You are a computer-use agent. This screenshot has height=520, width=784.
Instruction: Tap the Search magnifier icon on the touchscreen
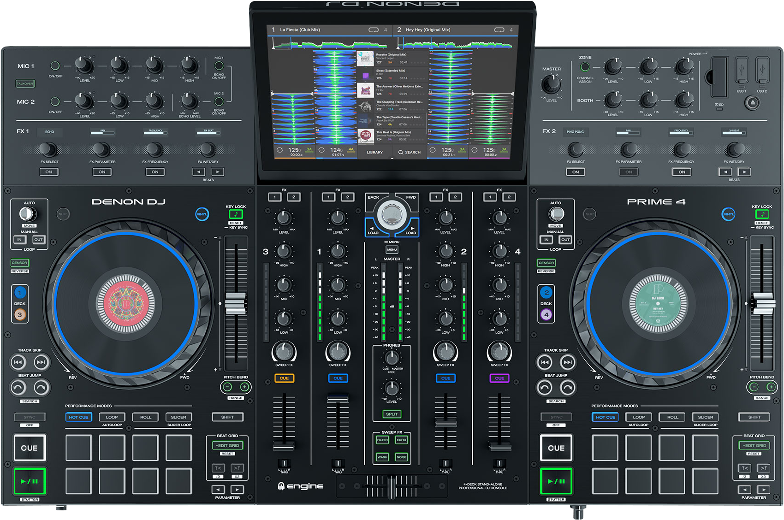[x=401, y=152]
